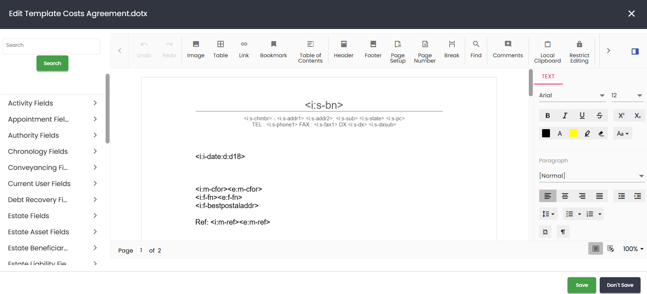This screenshot has height=294, width=647.
Task: Open the Comments panel
Action: click(508, 50)
